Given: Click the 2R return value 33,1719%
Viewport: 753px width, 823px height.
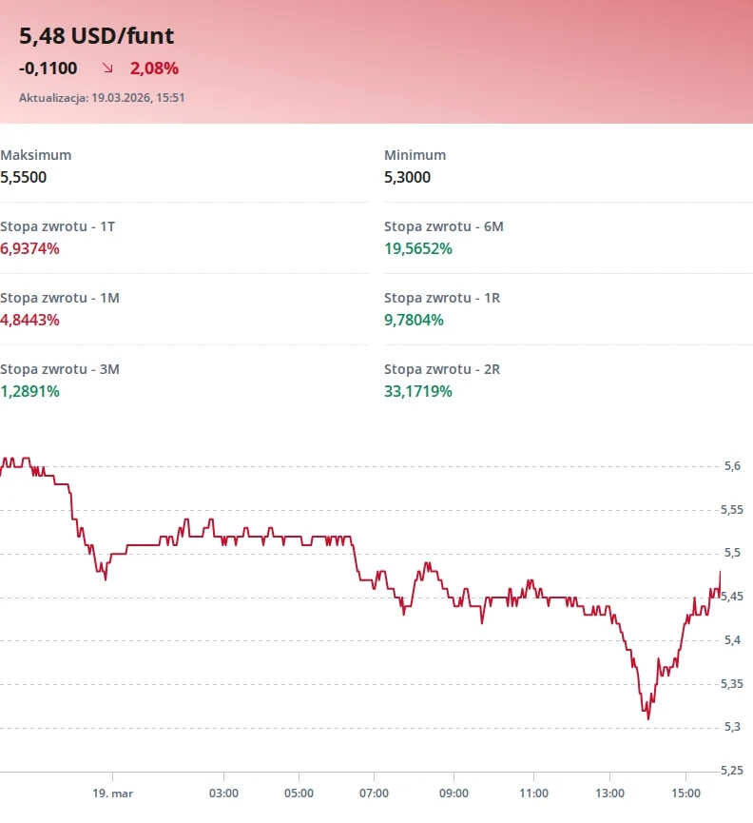Looking at the screenshot, I should coord(417,391).
